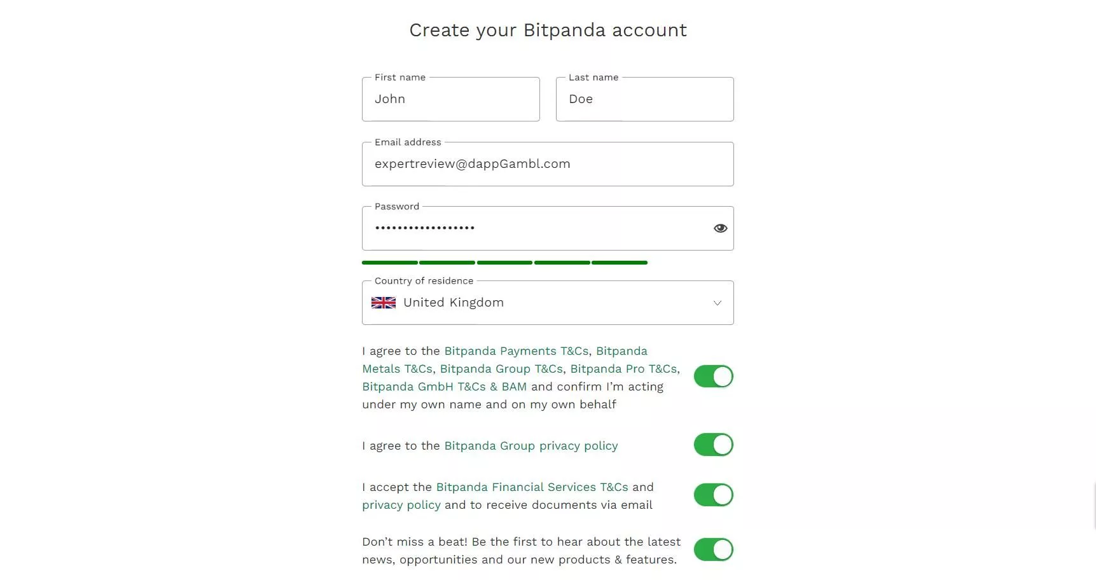Click the United Kingdom flag icon
Image resolution: width=1096 pixels, height=580 pixels.
384,303
